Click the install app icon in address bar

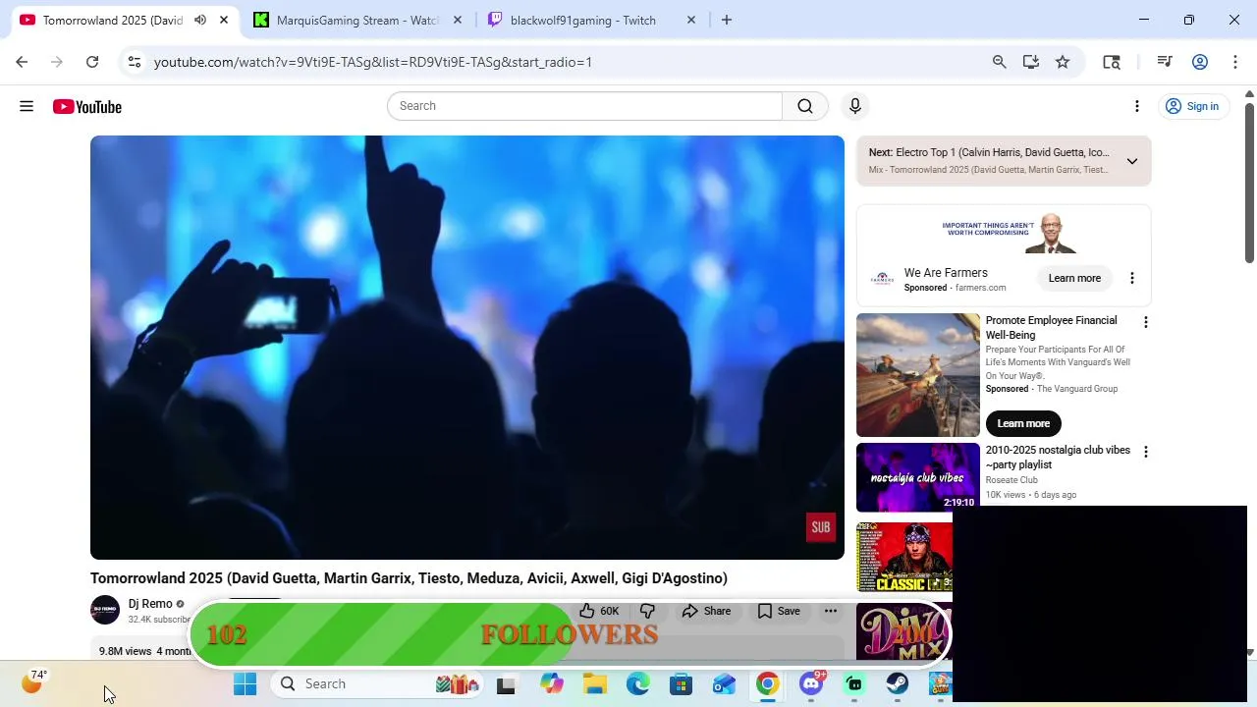(x=1030, y=62)
